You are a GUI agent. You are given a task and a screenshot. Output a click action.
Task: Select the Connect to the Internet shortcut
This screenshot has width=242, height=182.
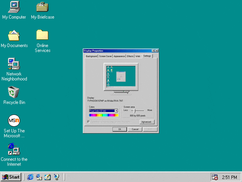[x=14, y=149]
